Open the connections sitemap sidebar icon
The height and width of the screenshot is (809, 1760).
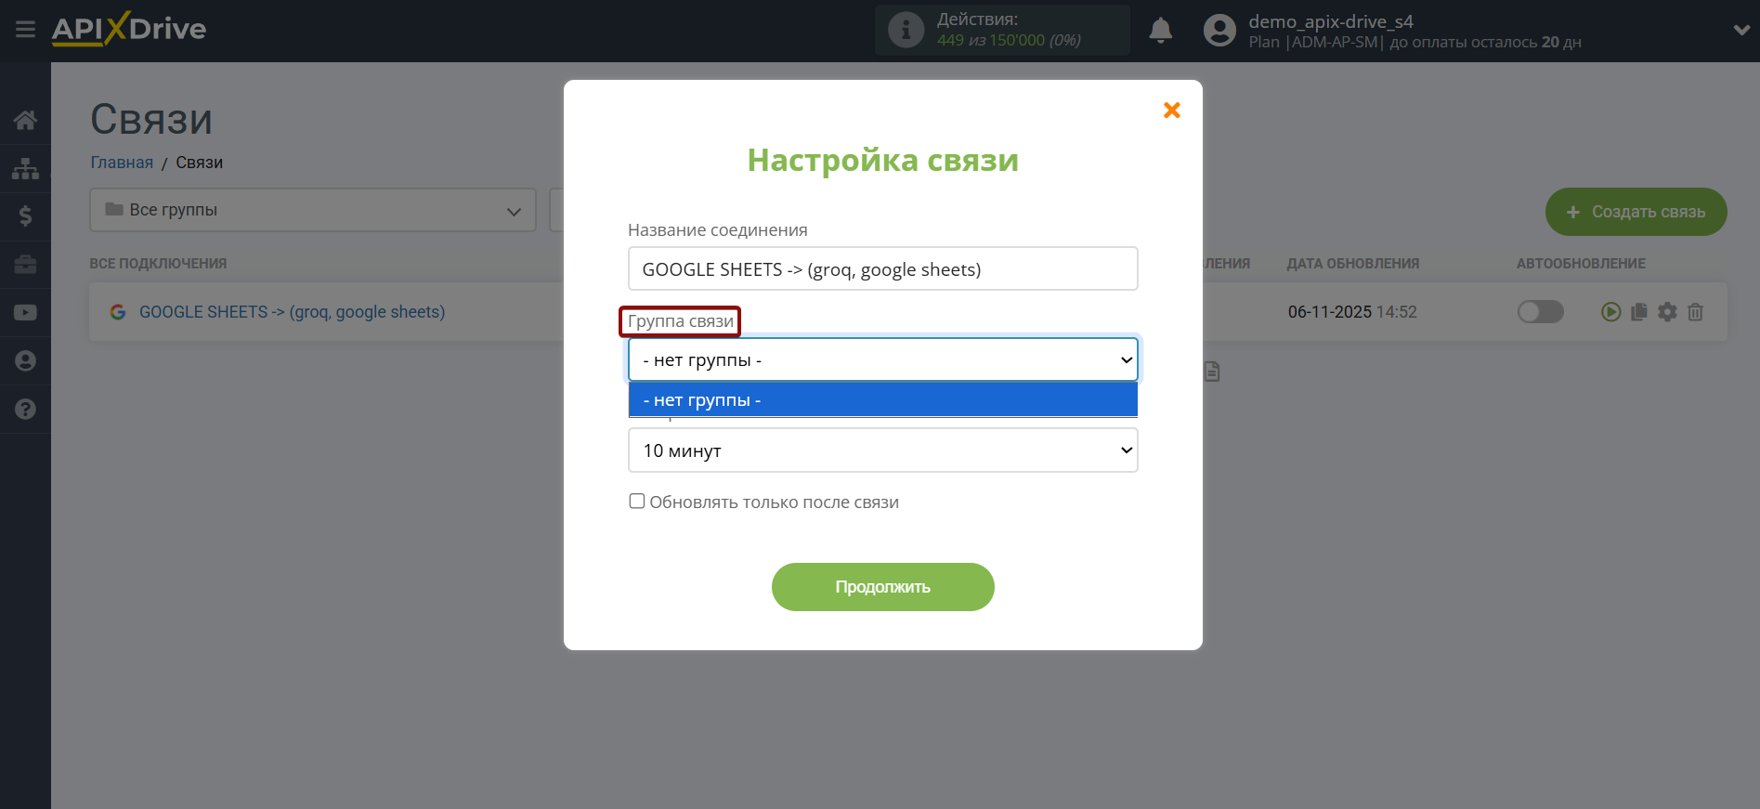tap(25, 168)
